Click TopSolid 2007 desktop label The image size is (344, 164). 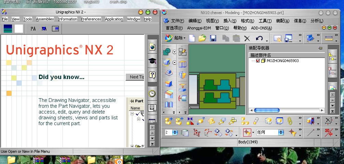[65, 2]
